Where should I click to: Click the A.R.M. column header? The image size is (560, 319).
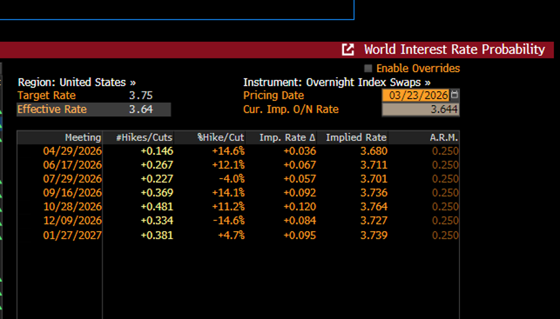(443, 137)
